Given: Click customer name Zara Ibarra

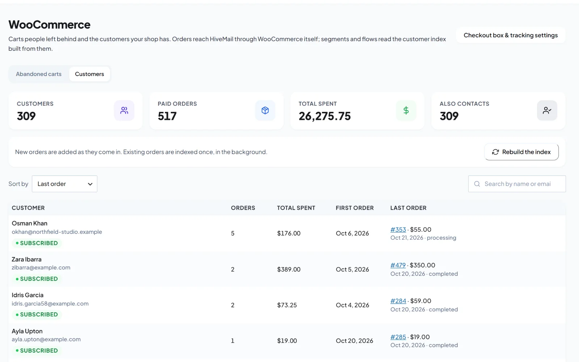Looking at the screenshot, I should tap(26, 260).
